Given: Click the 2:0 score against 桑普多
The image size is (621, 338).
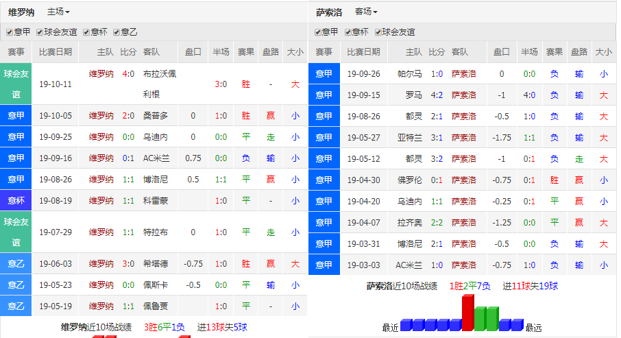Looking at the screenshot, I should pyautogui.click(x=128, y=116).
